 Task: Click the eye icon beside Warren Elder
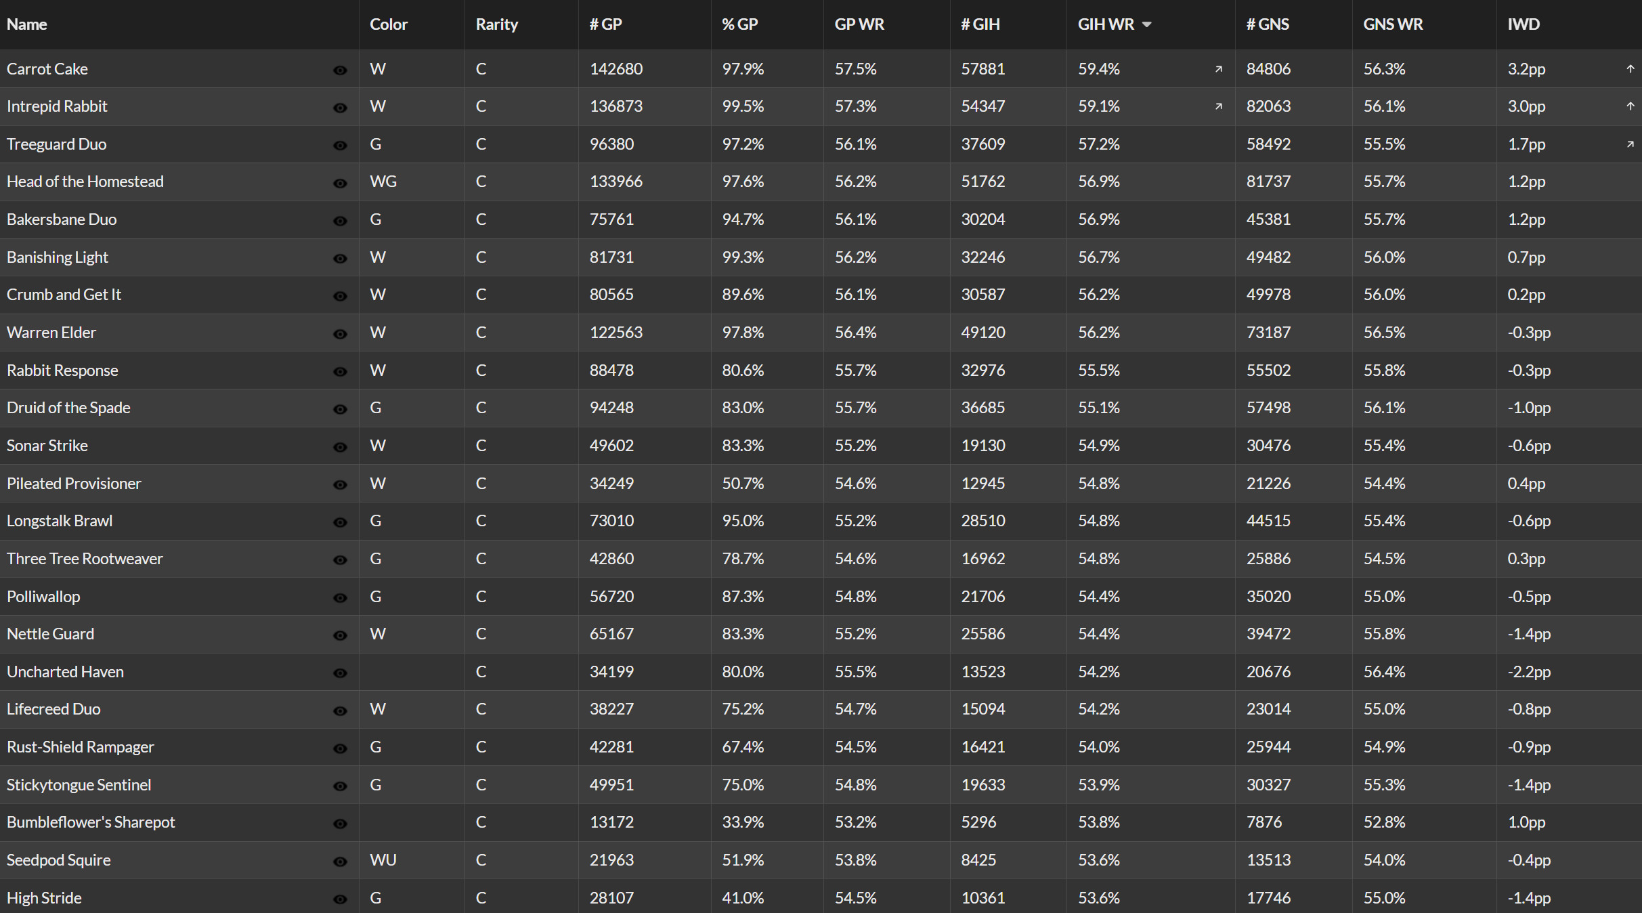point(340,333)
